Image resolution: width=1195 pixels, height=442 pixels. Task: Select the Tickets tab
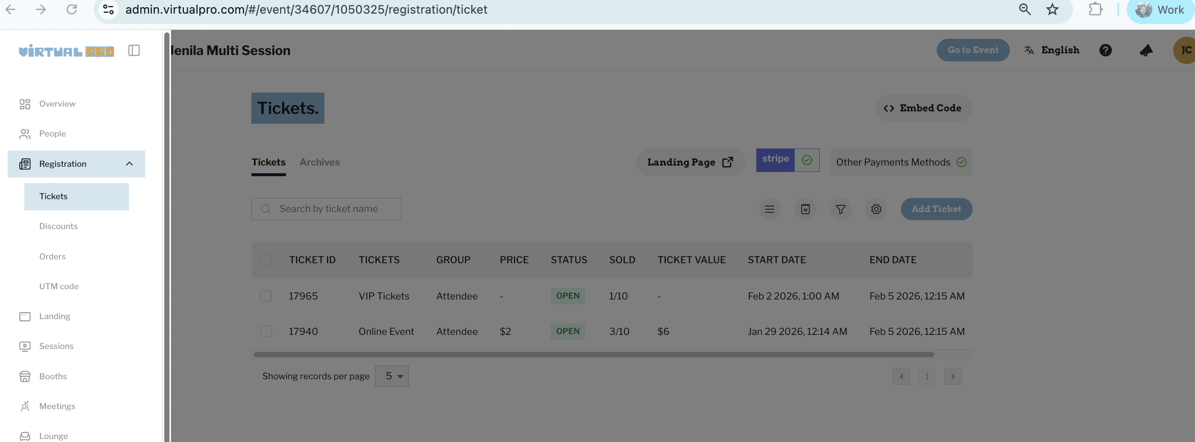[268, 162]
